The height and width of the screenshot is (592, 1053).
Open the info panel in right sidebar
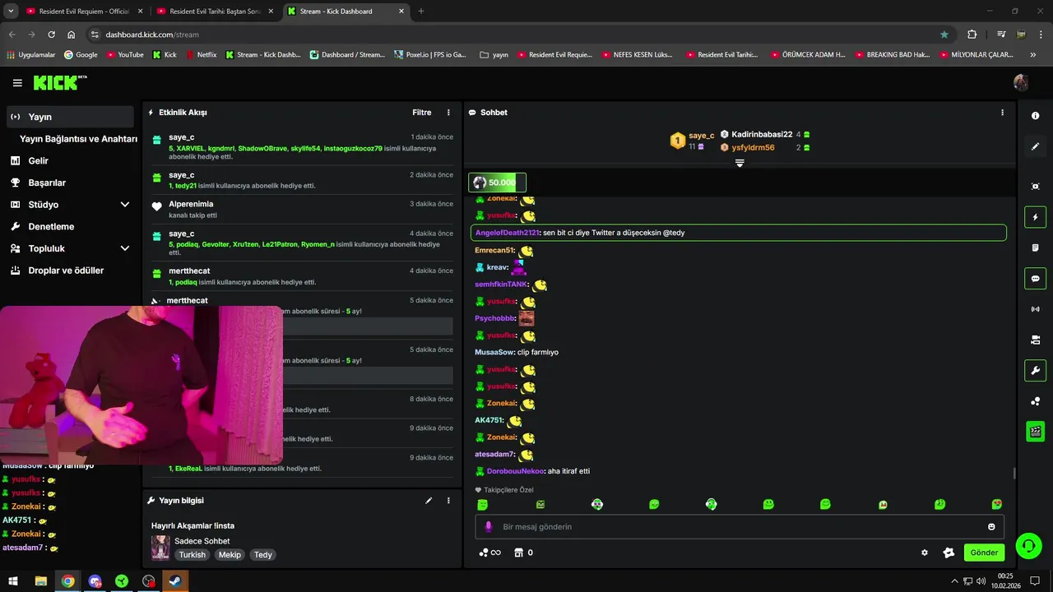1035,116
